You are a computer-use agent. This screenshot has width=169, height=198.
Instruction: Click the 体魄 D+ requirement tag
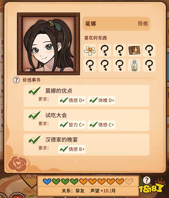click(101, 100)
